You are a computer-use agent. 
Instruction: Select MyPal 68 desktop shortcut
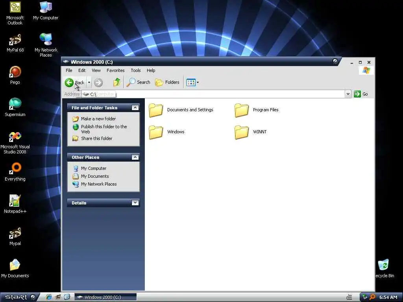tap(15, 43)
